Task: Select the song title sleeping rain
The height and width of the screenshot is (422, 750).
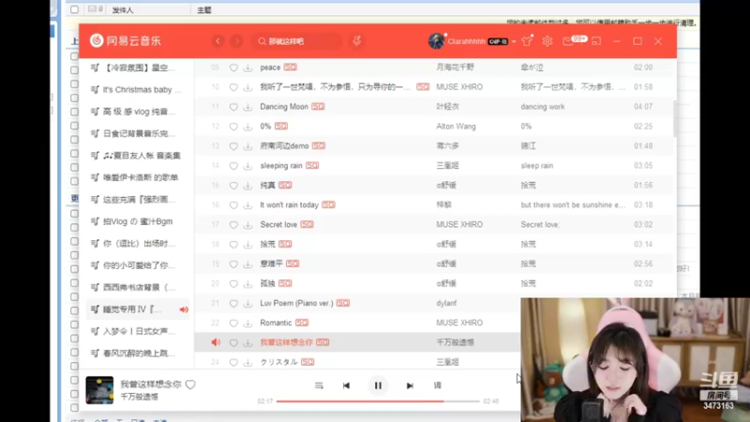Action: [281, 166]
